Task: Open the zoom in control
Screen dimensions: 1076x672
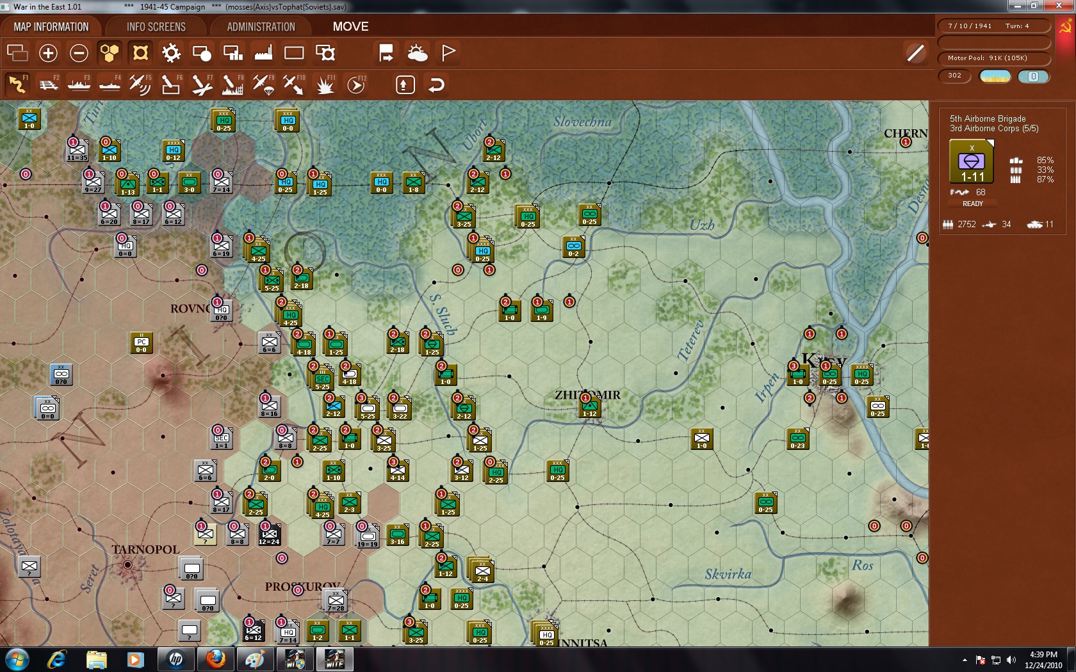Action: pos(48,52)
